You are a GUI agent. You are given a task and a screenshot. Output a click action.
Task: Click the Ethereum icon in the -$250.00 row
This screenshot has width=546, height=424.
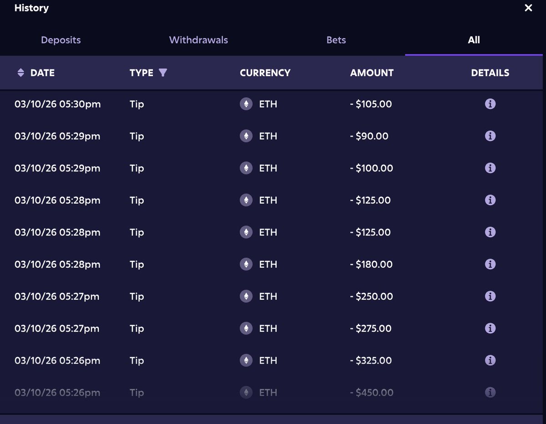pyautogui.click(x=246, y=296)
